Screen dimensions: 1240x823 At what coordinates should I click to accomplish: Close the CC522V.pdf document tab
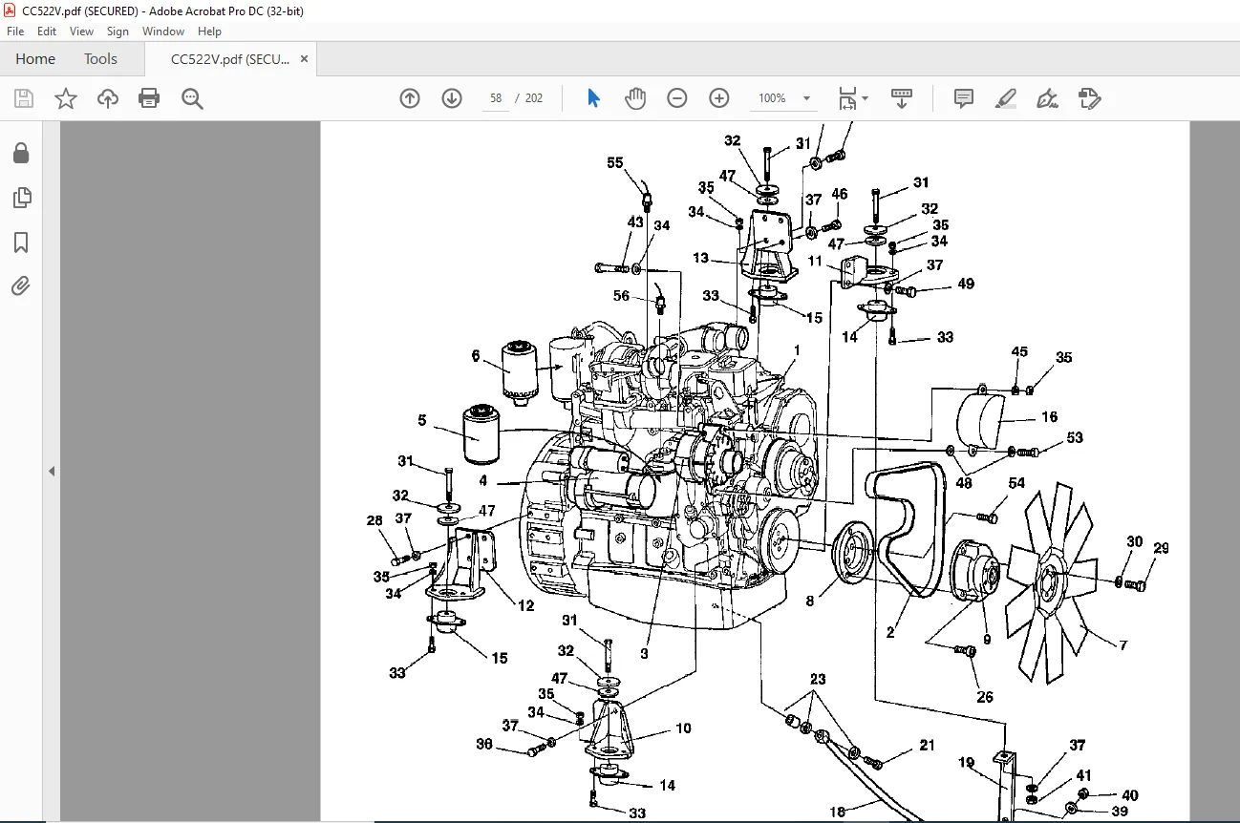pos(304,59)
